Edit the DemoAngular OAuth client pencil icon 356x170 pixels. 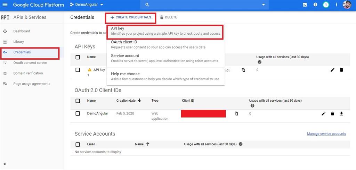(x=324, y=113)
